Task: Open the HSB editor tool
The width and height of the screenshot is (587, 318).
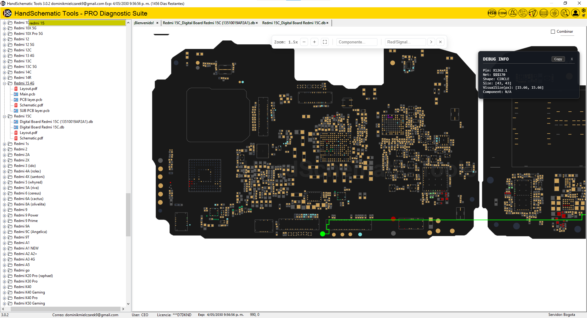Action: [x=492, y=13]
